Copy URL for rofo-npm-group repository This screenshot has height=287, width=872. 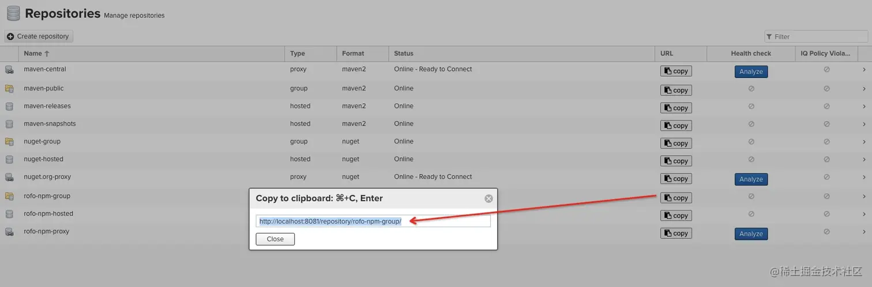tap(676, 198)
